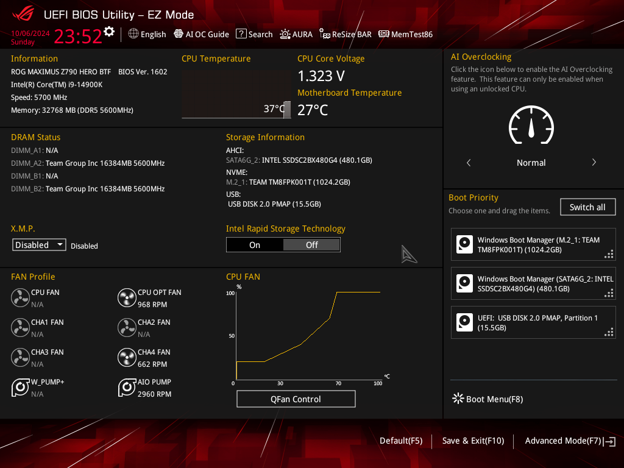Toggle the ReSize BAR option
This screenshot has width=624, height=468.
(346, 34)
